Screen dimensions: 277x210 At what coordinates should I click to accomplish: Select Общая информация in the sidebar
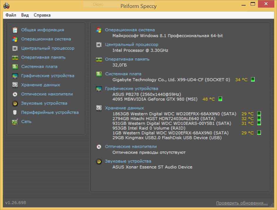point(43,30)
